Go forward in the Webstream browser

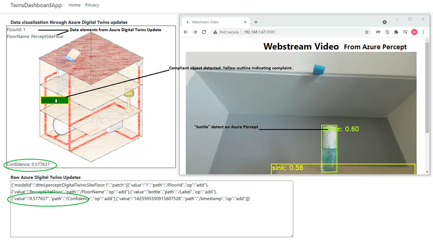195,32
